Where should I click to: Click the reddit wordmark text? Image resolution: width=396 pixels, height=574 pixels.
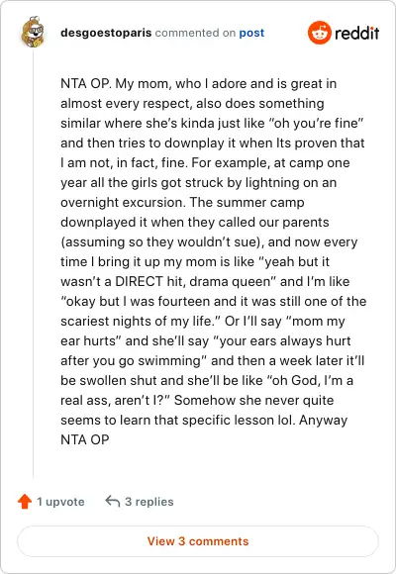356,33
